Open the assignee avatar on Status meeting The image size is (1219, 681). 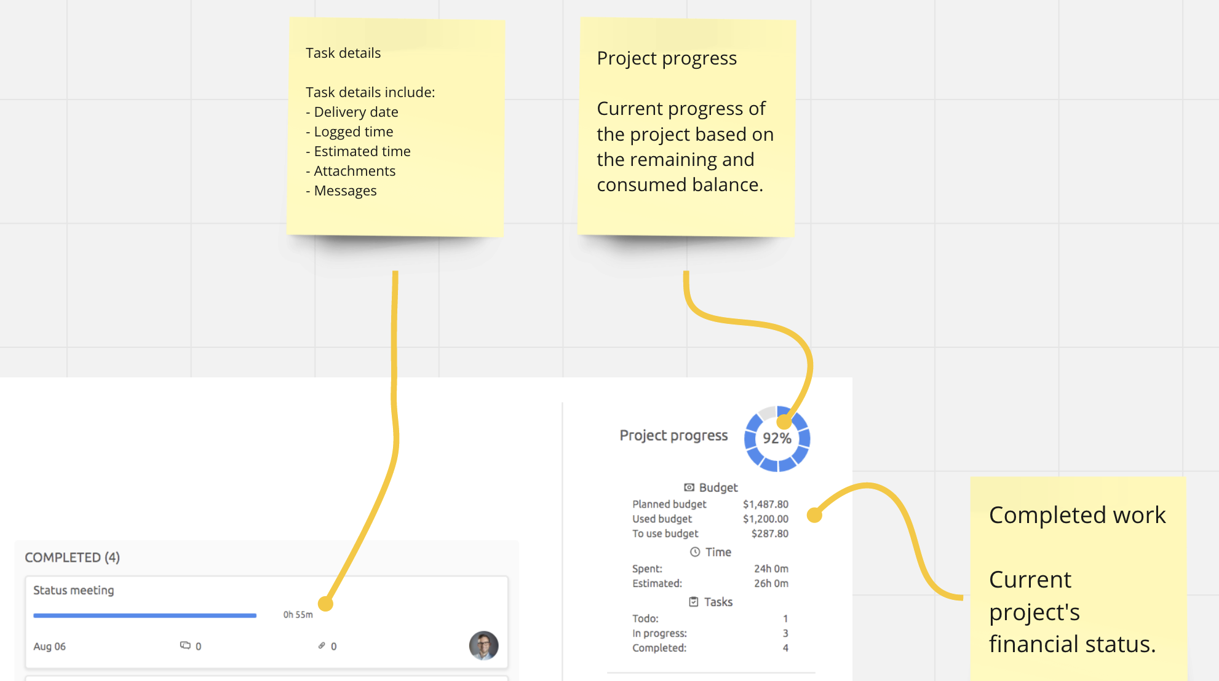pos(483,645)
